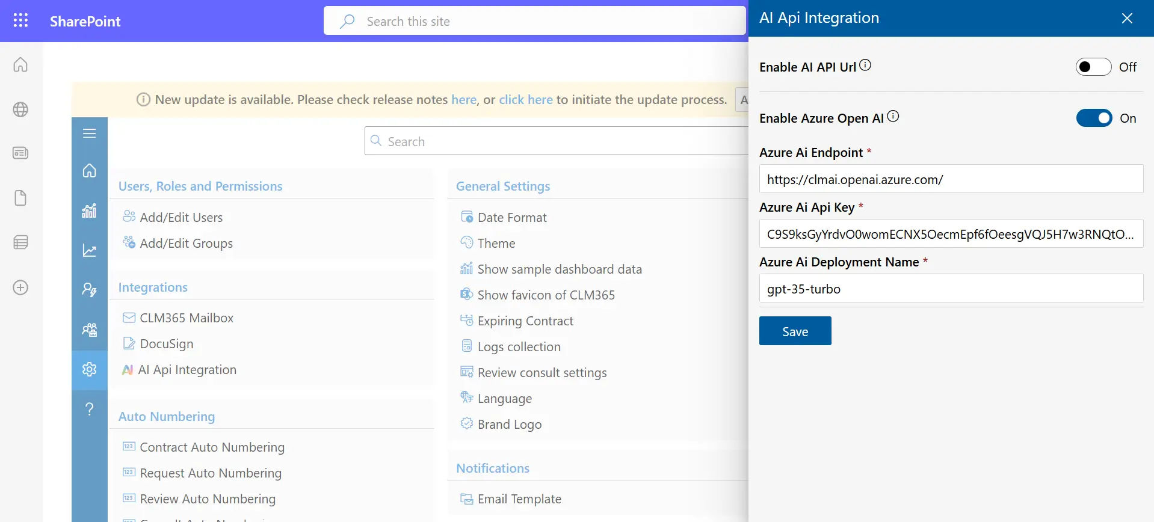Click the Theme palette icon

467,242
